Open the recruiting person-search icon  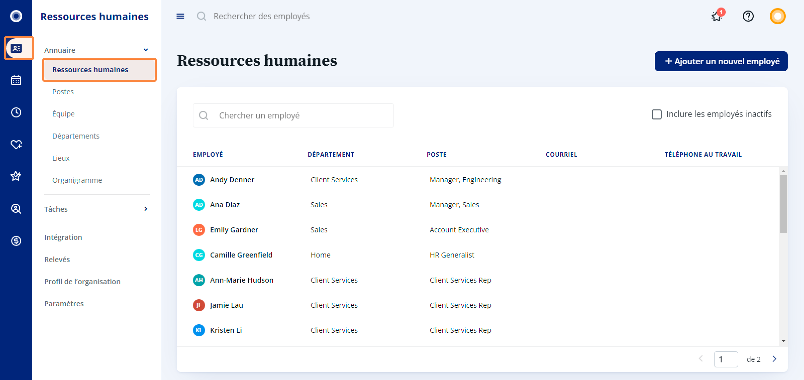16,209
